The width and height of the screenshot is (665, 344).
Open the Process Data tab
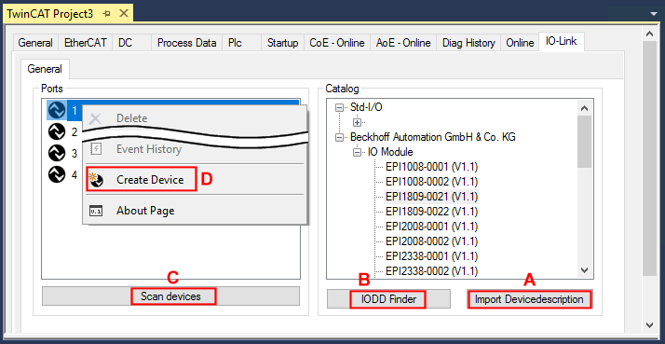(186, 43)
